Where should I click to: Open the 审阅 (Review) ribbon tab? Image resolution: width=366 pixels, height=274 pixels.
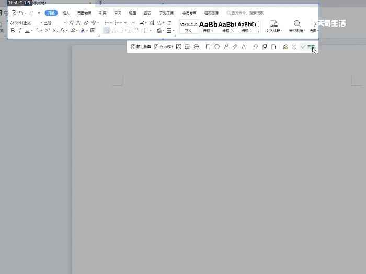(118, 13)
